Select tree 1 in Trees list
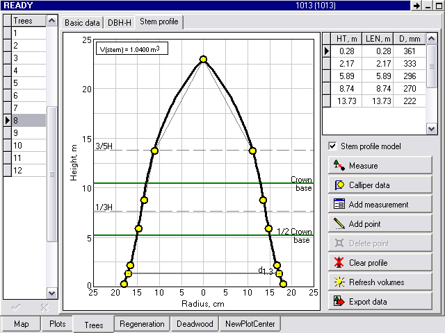Image resolution: width=445 pixels, height=333 pixels. pos(29,33)
